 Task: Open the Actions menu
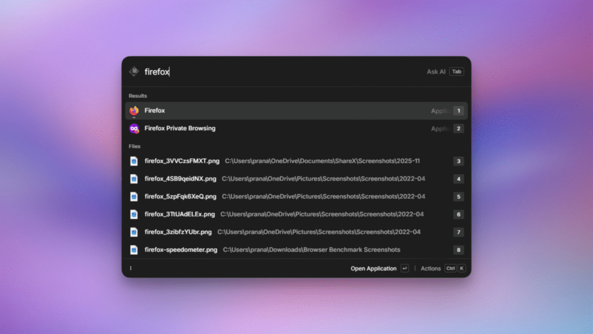pyautogui.click(x=430, y=269)
